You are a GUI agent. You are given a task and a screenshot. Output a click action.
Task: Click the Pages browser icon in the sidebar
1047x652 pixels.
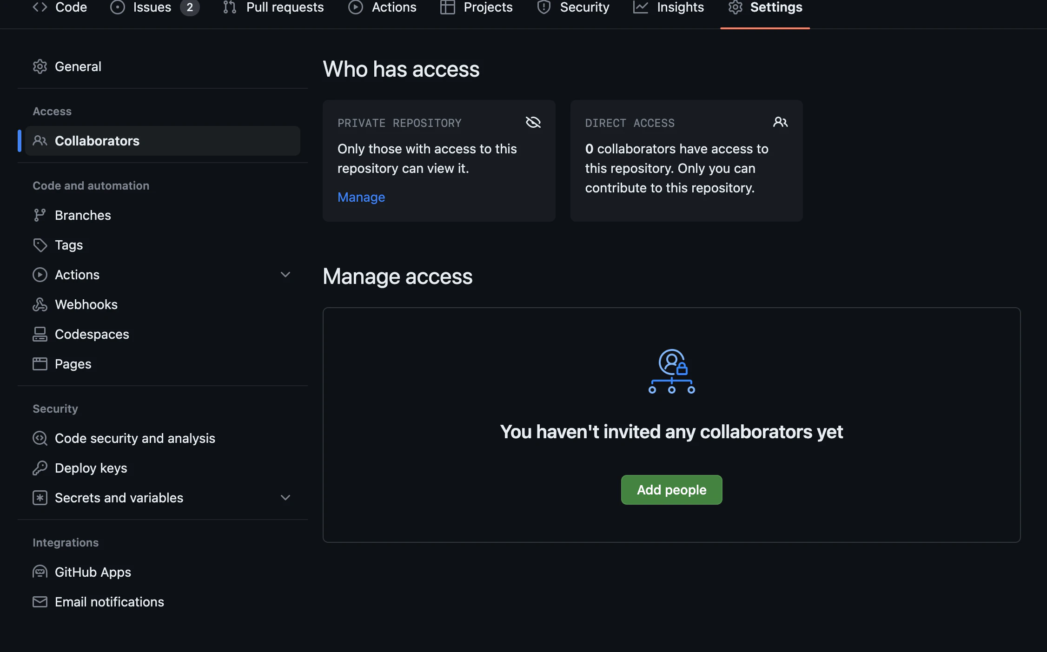tap(40, 364)
